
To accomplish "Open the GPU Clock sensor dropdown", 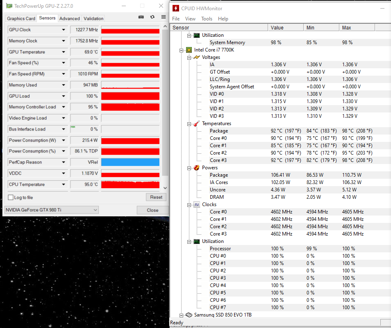I will tap(64, 30).
